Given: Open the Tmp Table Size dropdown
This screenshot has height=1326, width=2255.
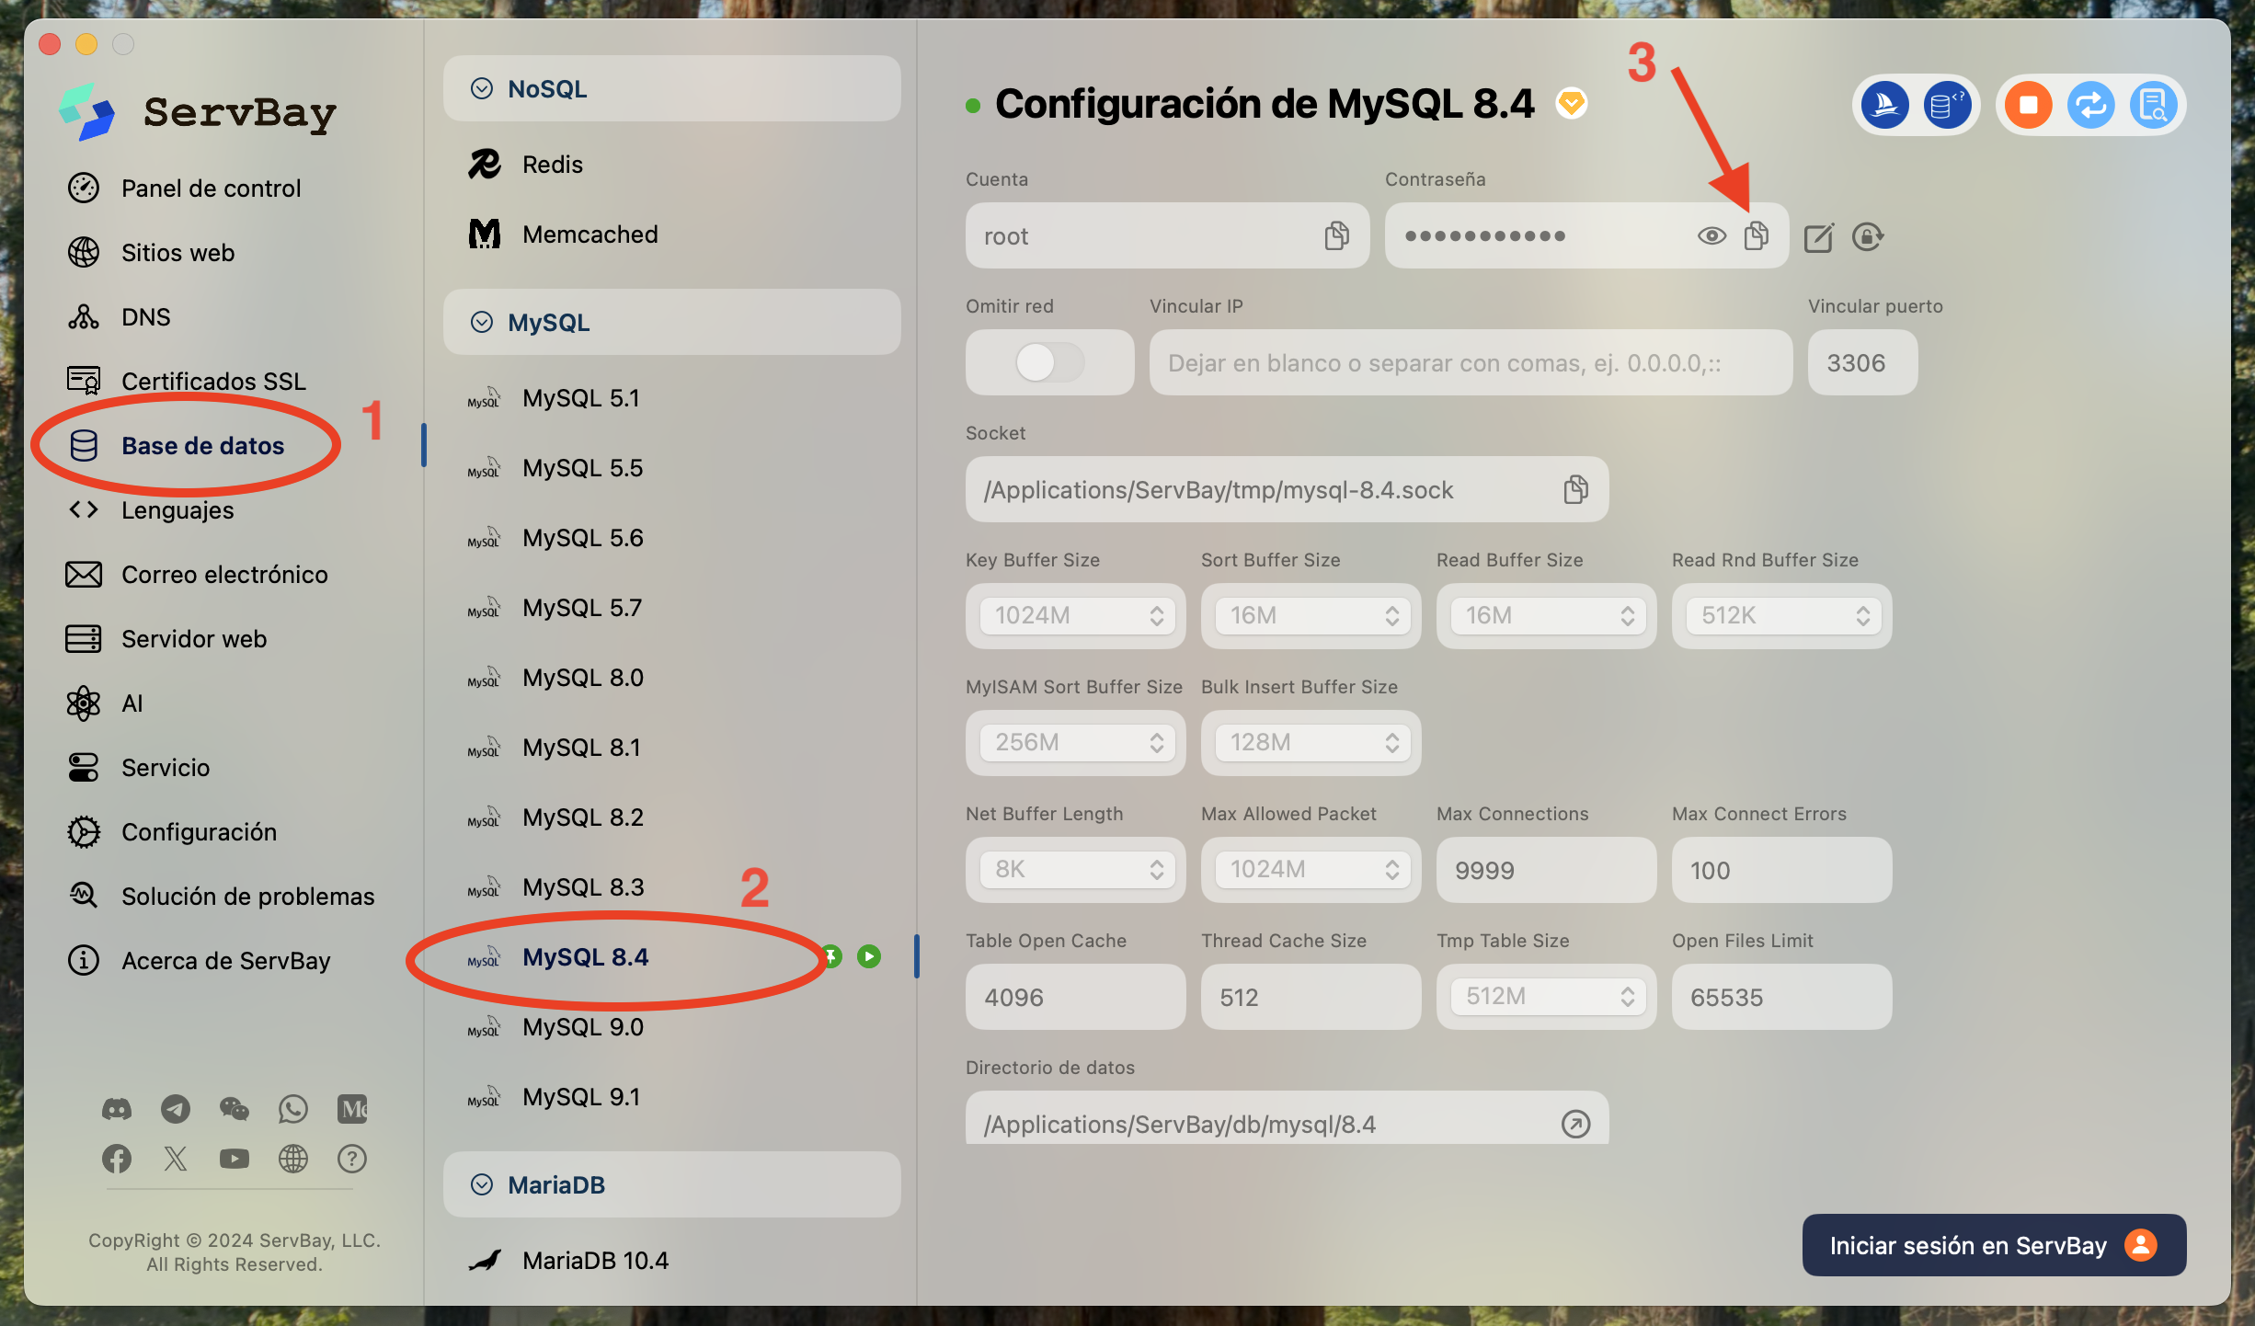Looking at the screenshot, I should (x=1547, y=997).
